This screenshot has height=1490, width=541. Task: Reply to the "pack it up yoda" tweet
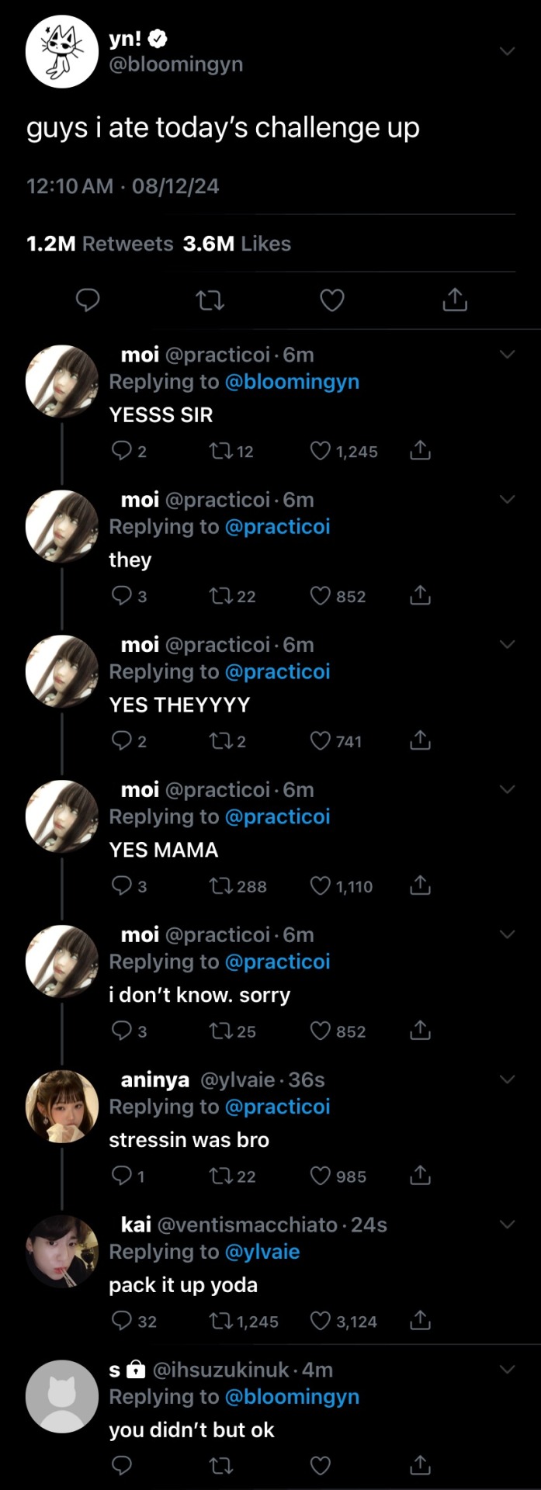[122, 1321]
